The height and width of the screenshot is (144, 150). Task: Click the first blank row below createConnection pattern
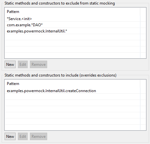(73, 97)
